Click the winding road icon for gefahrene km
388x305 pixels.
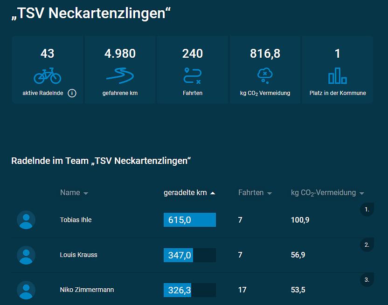(120, 75)
